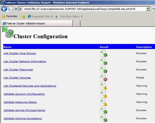Click the Cluster Configuration header icon
The width and height of the screenshot is (155, 123).
click(8, 33)
